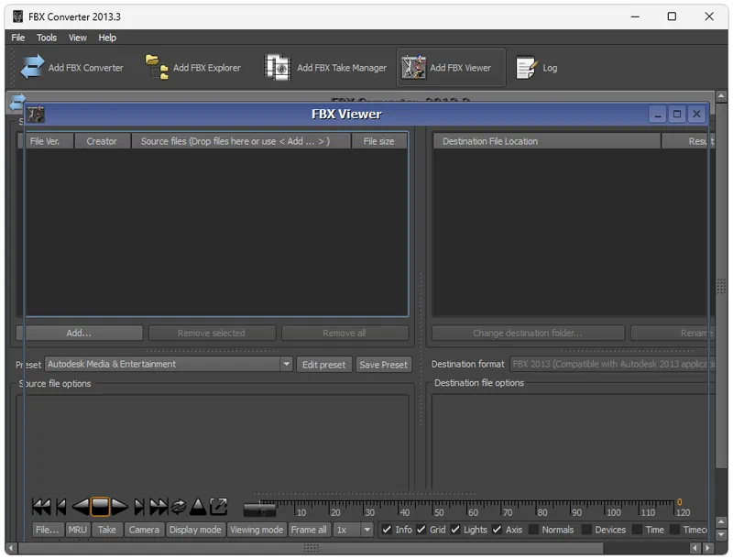Click the Destination File Location column header
733x559 pixels.
click(546, 141)
